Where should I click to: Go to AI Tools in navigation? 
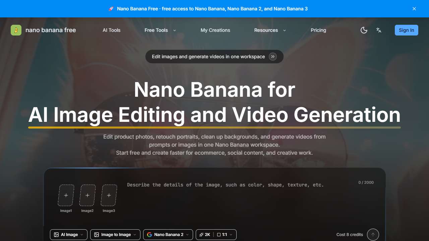click(x=111, y=30)
